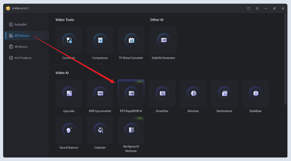Open Hot Products in sidebar
Screen dimensions: 291x161
(23, 58)
